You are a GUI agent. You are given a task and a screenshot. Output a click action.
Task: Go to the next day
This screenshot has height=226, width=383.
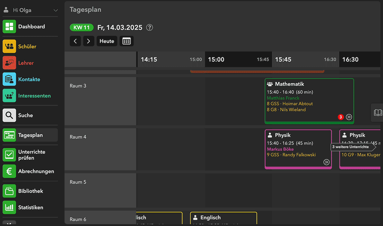pos(88,41)
